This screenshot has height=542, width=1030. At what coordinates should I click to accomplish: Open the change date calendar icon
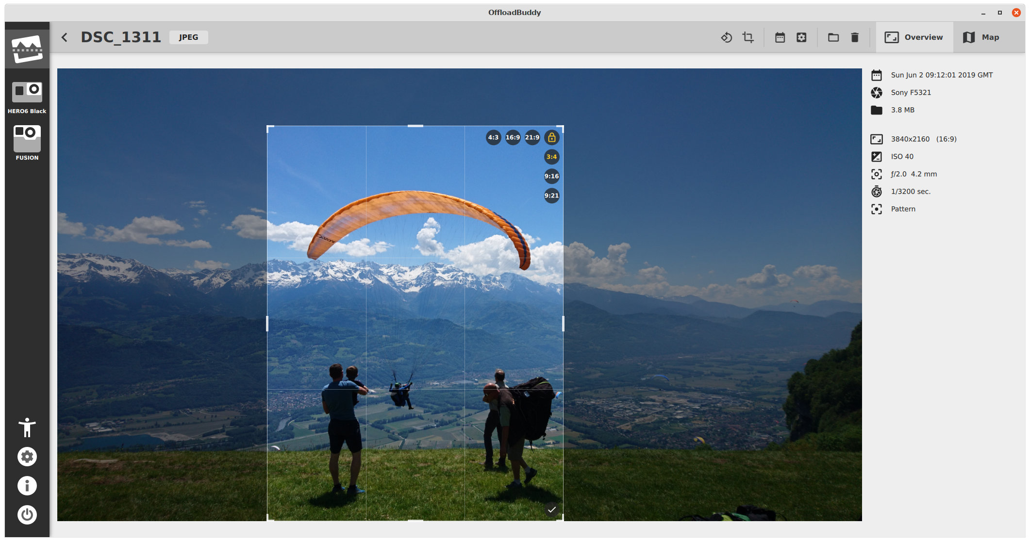(x=780, y=37)
